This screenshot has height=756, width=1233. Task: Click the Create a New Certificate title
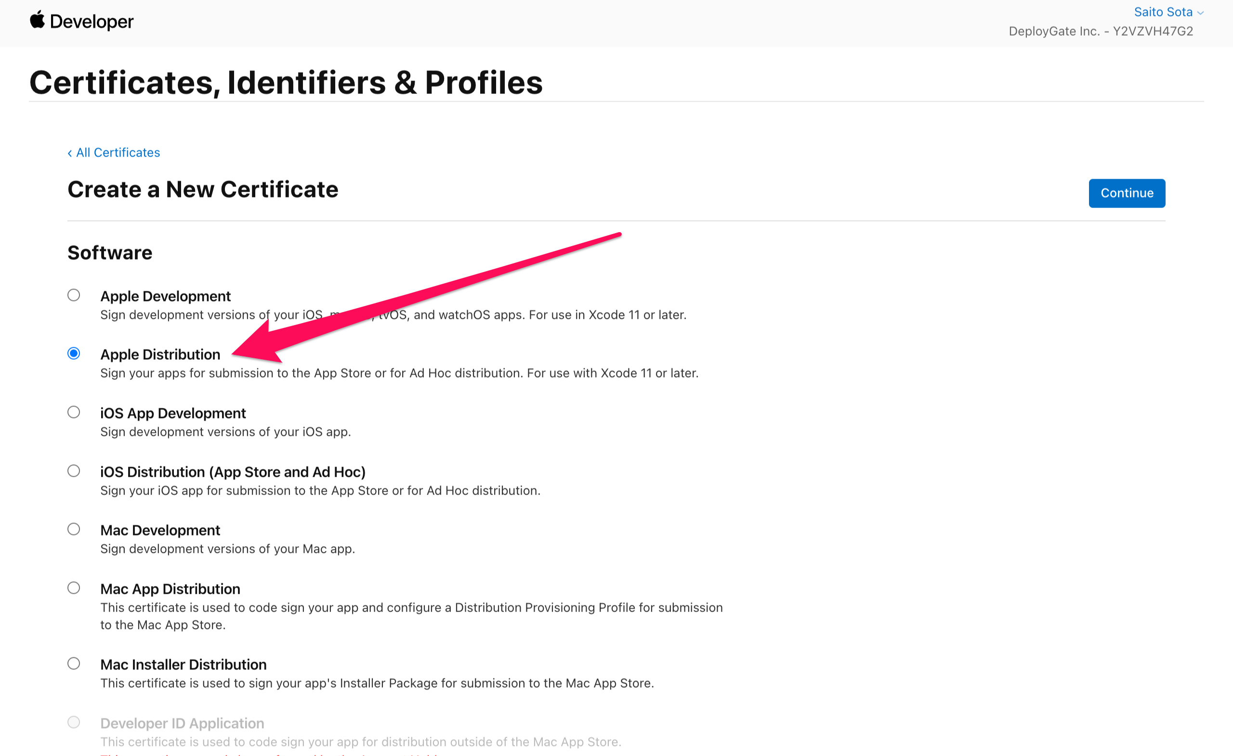click(x=203, y=190)
